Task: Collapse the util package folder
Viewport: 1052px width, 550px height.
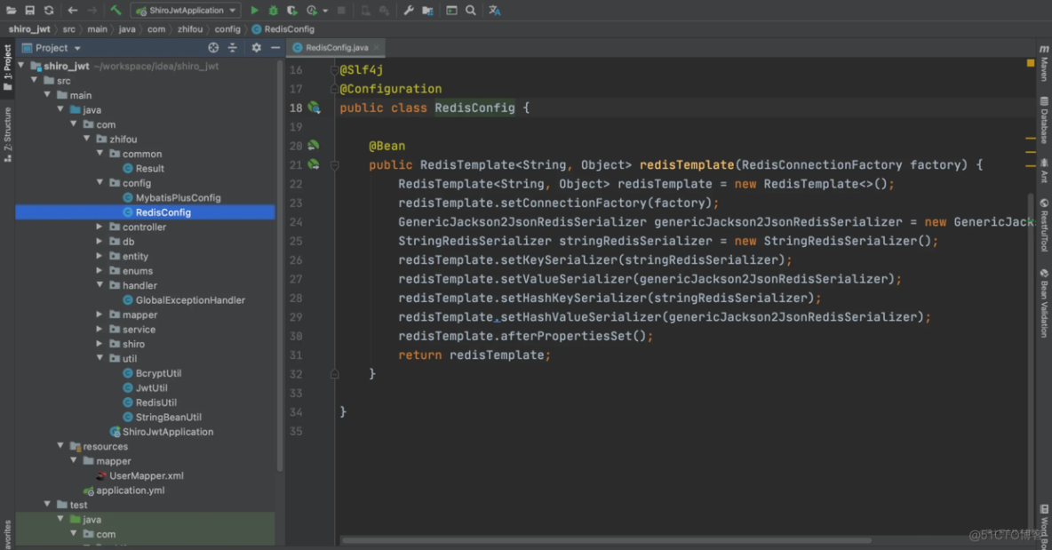Action: click(x=100, y=359)
